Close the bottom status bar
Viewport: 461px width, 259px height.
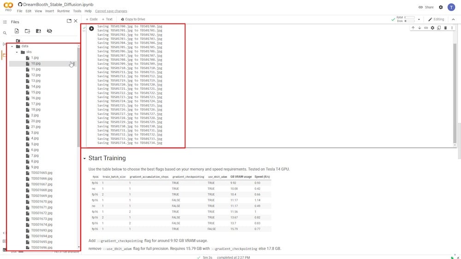[458, 257]
